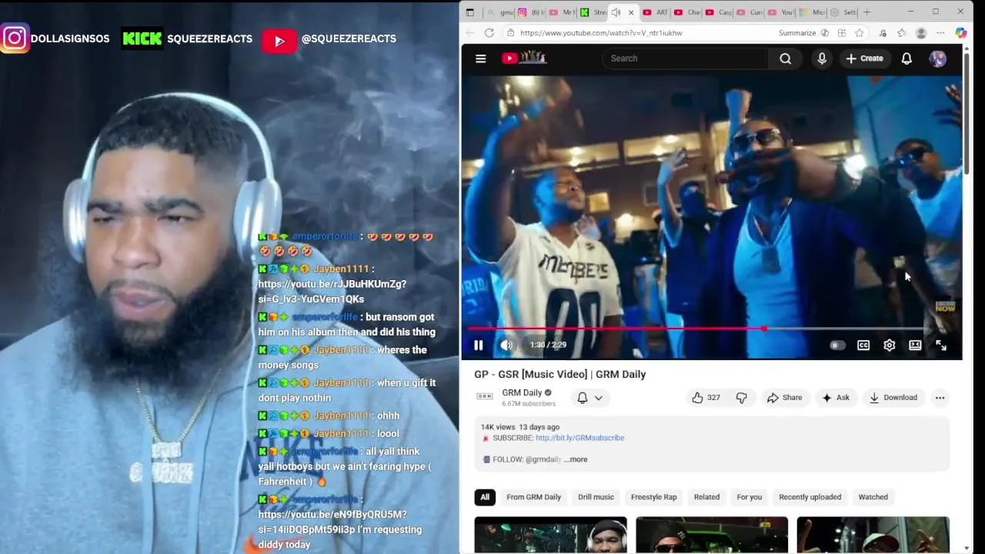Switch to the ART YouTube tab
Viewport: 985px width, 554px height.
tap(656, 12)
